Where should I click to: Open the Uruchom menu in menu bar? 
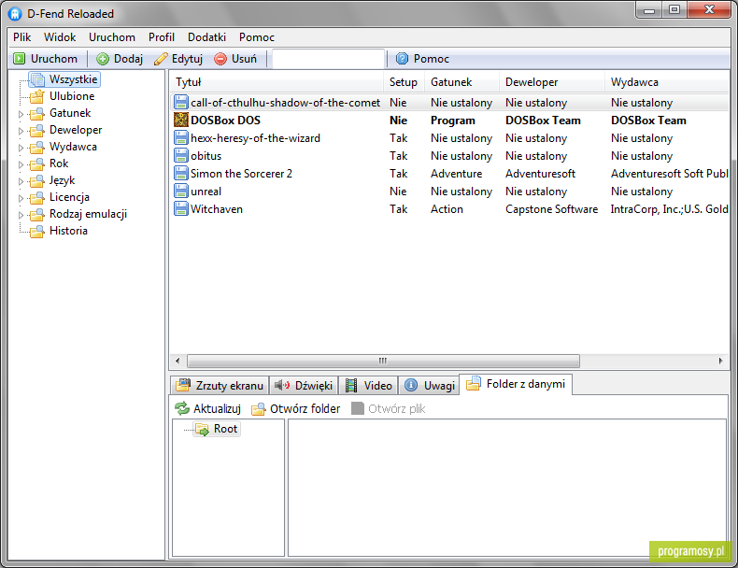[112, 37]
